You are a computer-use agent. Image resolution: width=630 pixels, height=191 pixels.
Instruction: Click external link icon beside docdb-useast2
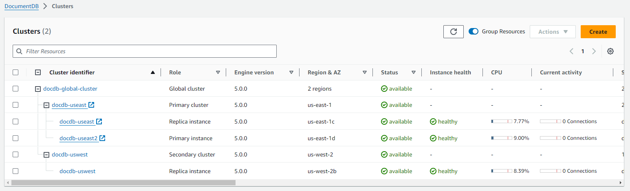point(103,138)
